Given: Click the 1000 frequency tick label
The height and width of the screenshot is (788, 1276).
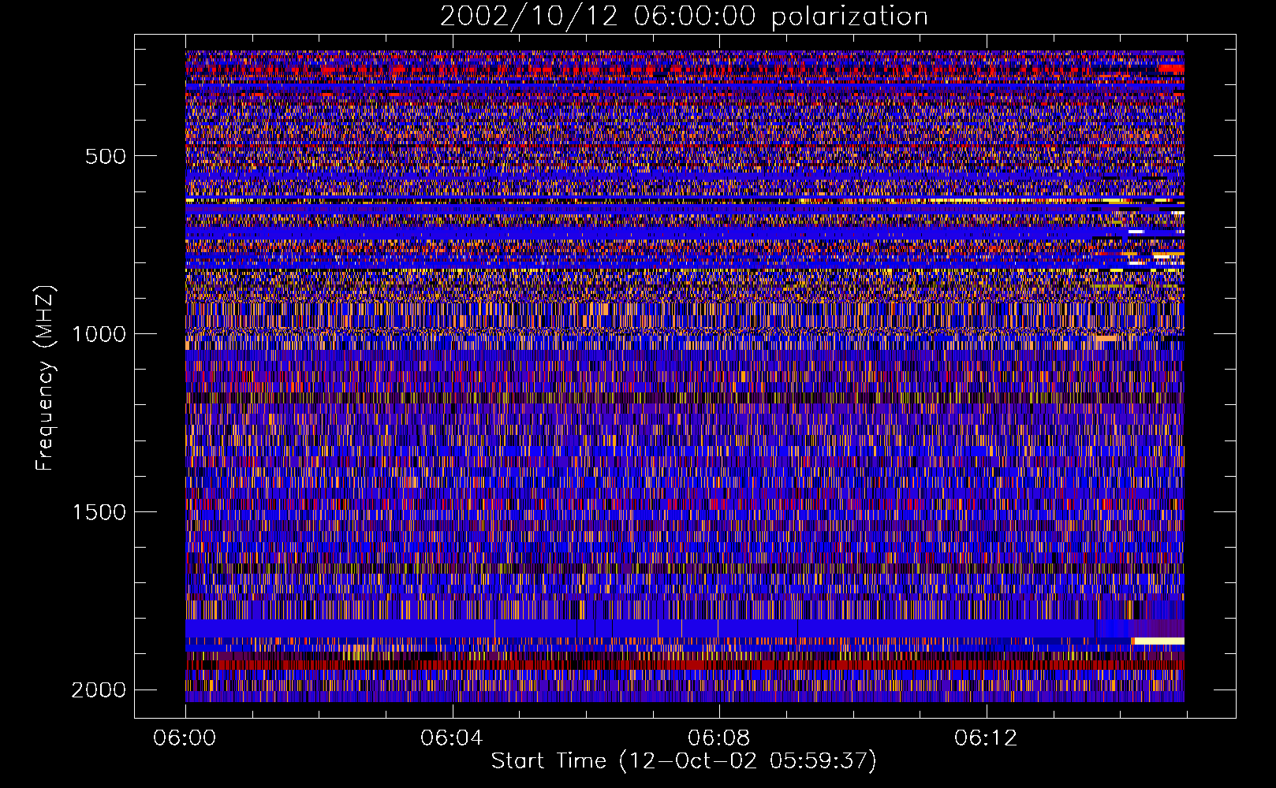Looking at the screenshot, I should (99, 334).
